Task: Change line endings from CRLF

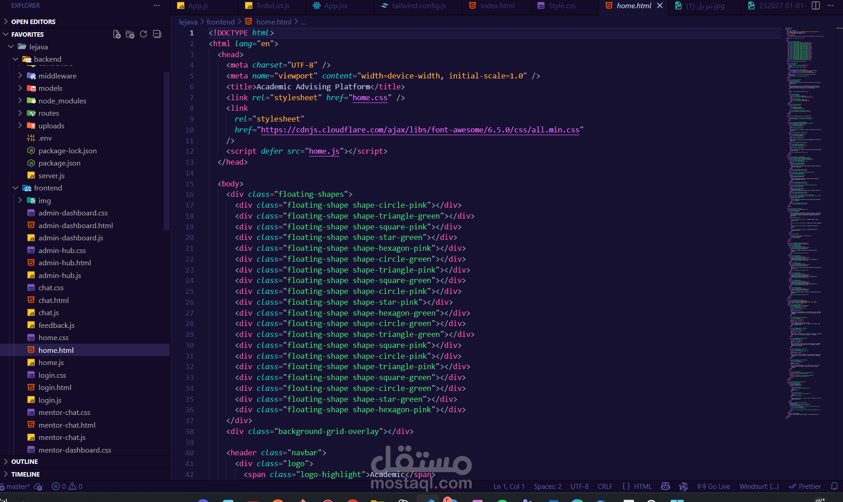Action: pyautogui.click(x=605, y=487)
